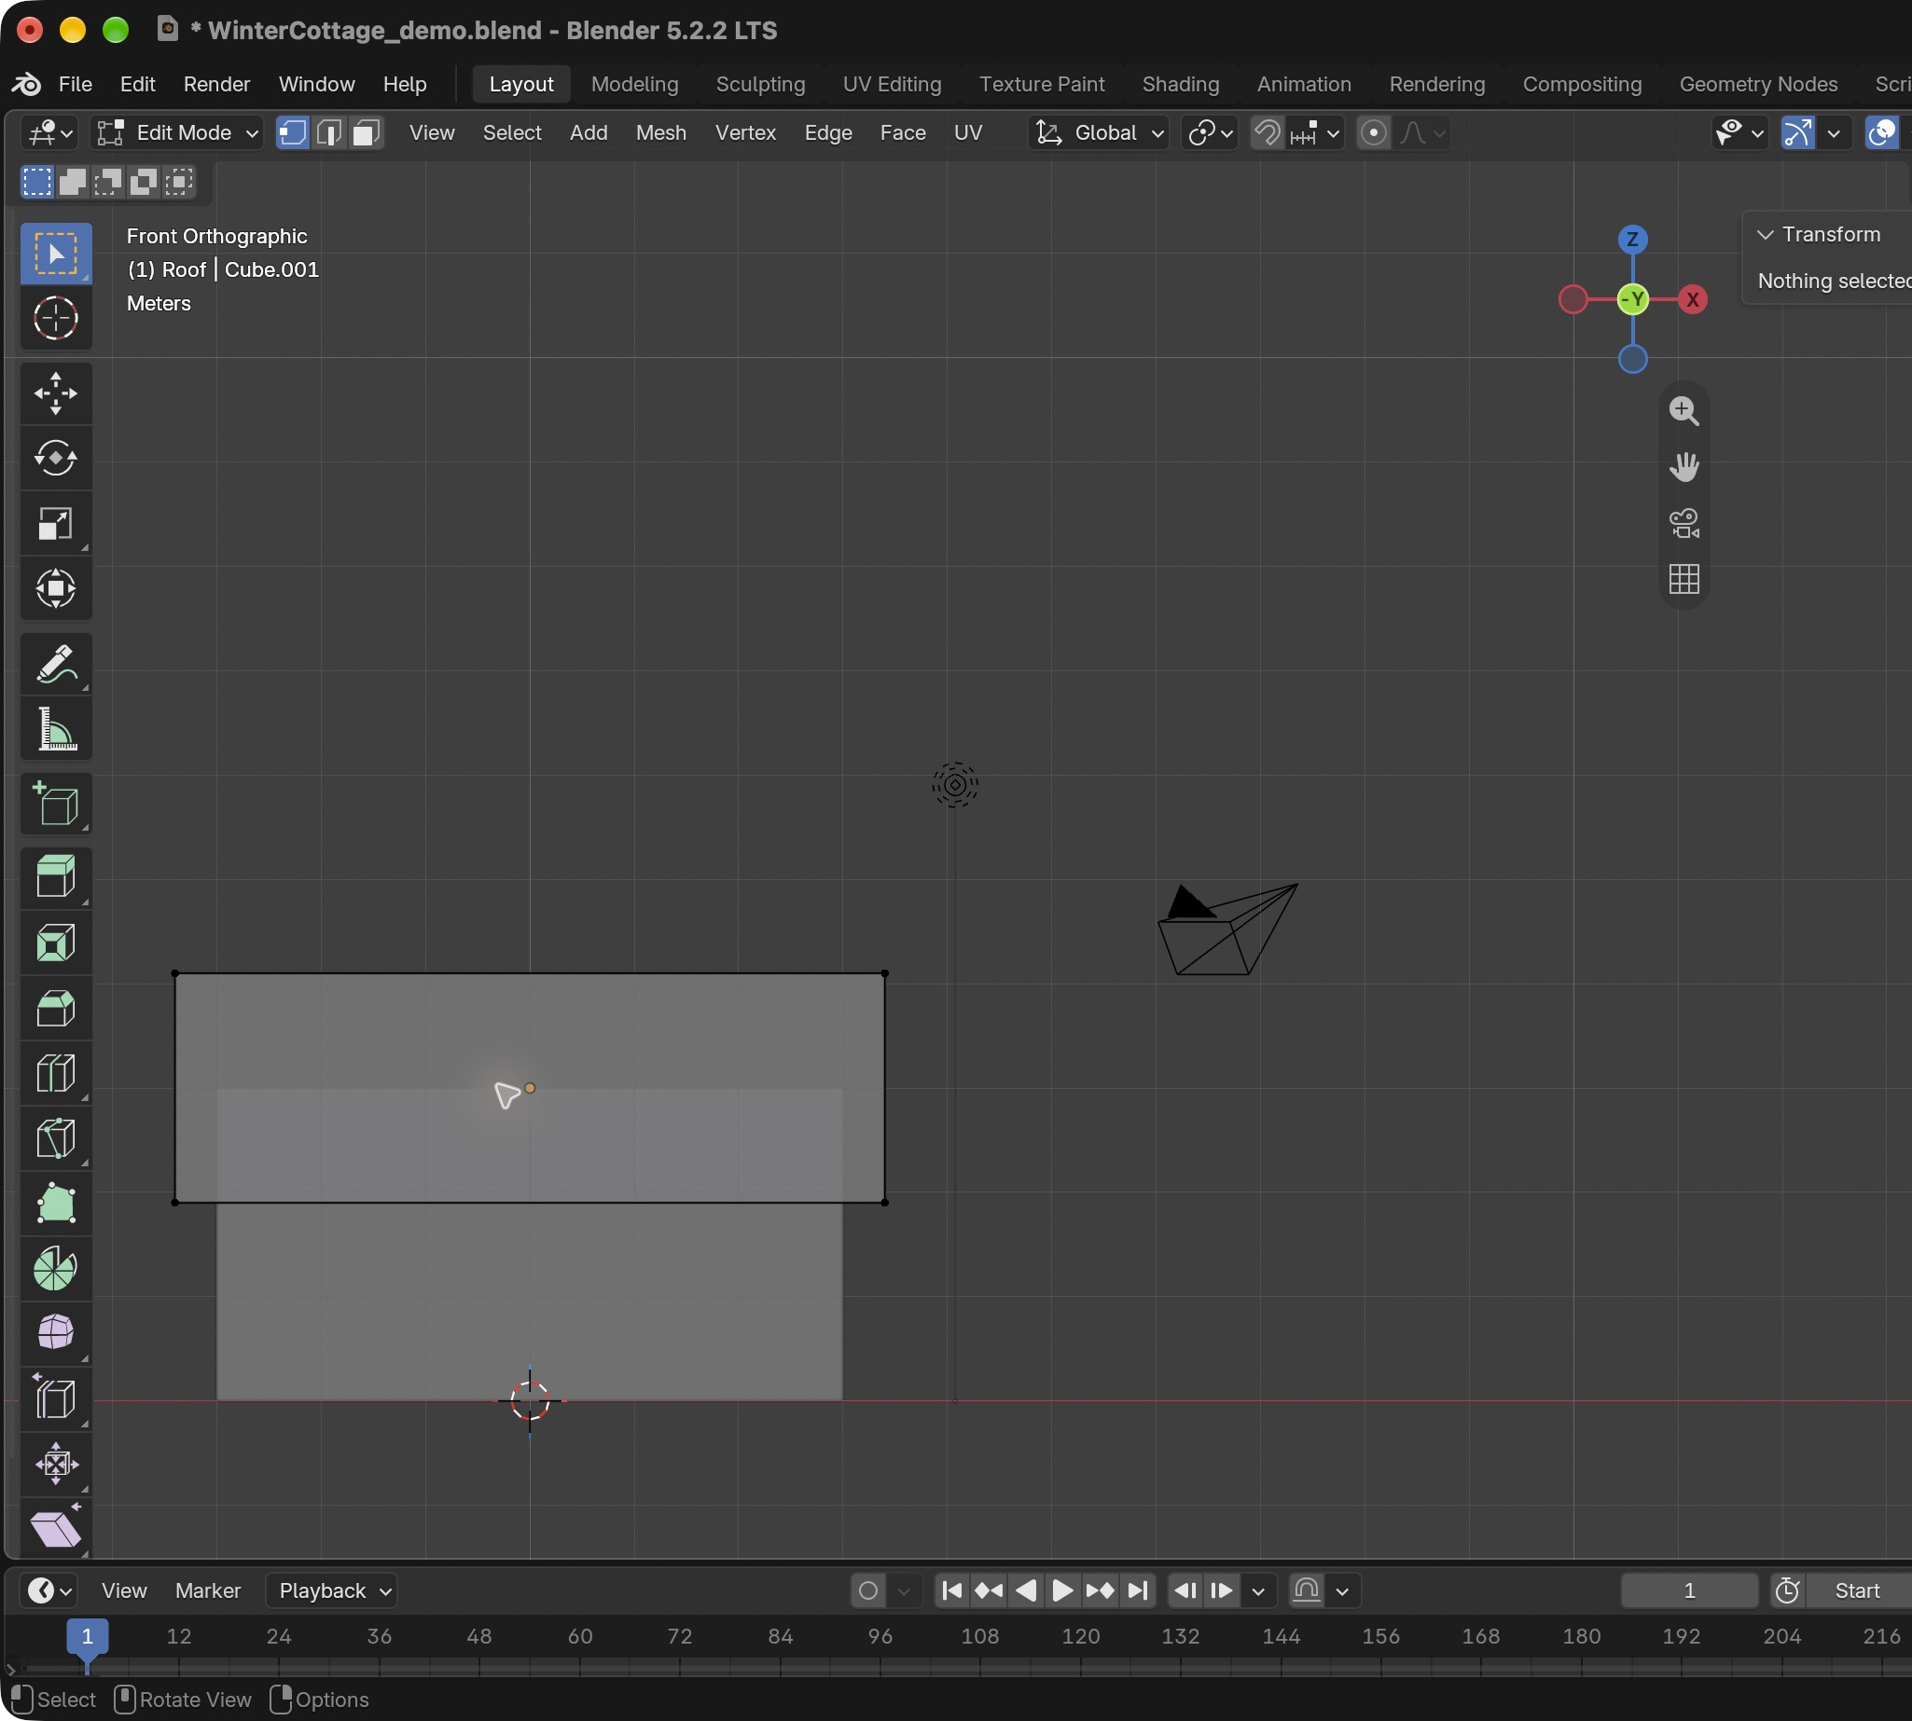The height and width of the screenshot is (1721, 1912).
Task: Jump to the first frame button
Action: click(x=951, y=1590)
